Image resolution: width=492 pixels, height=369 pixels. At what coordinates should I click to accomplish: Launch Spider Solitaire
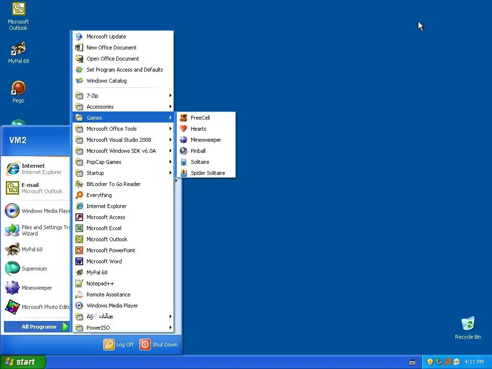click(x=206, y=173)
